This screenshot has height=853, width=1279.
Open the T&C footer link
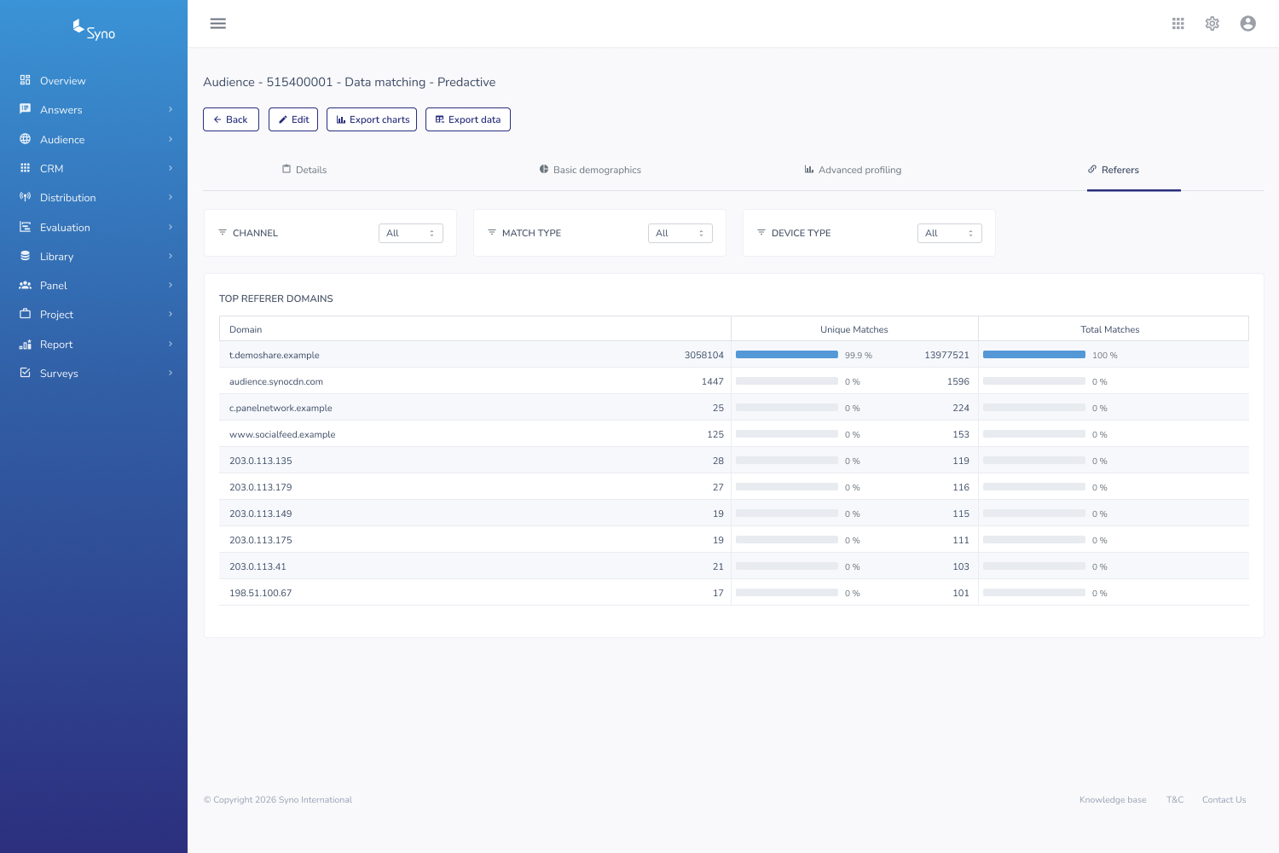[x=1175, y=799]
